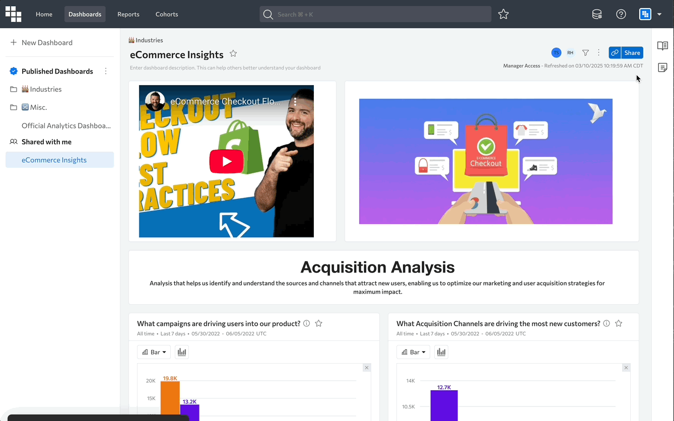Click the dashboard description field

pyautogui.click(x=225, y=67)
